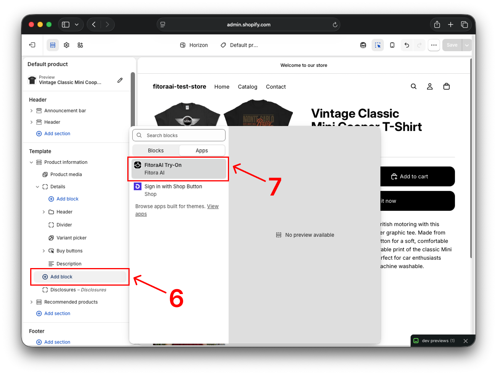Click the Monte Carlo Rally t-shirt image
Image resolution: width=497 pixels, height=375 pixels.
(x=258, y=113)
